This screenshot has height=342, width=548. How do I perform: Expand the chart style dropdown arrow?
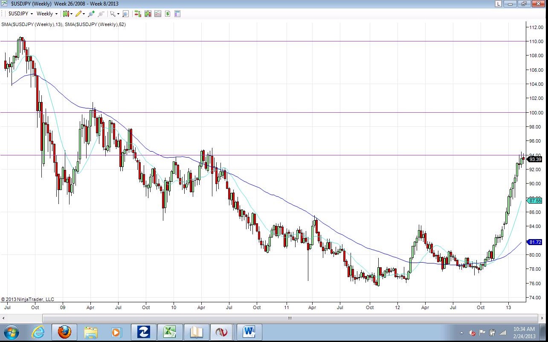(71, 14)
